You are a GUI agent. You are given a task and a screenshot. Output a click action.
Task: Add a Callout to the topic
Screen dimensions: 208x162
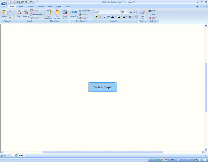(34, 11)
